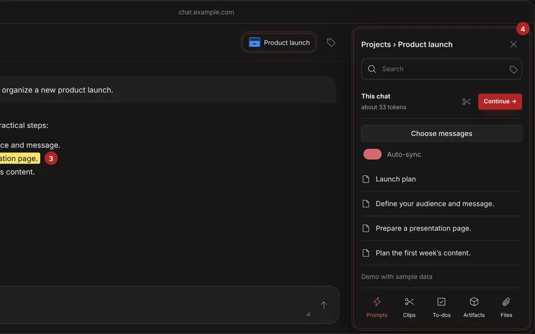
Task: Click the Choose messages button
Action: pos(441,134)
